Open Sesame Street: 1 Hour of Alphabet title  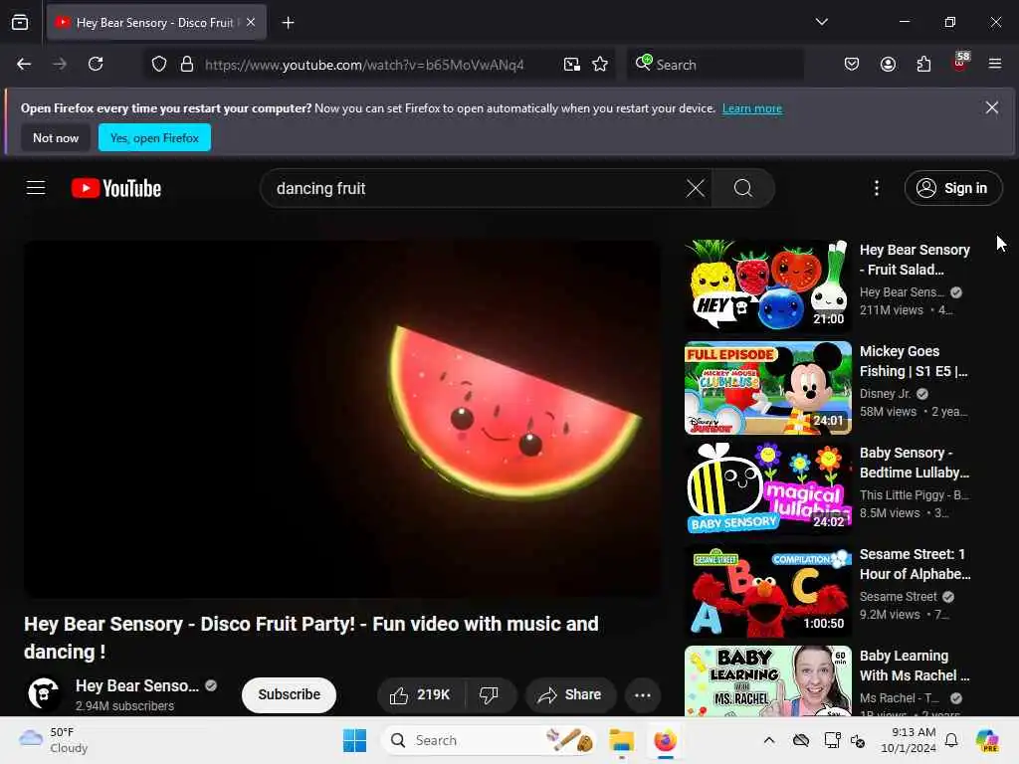[x=916, y=564]
